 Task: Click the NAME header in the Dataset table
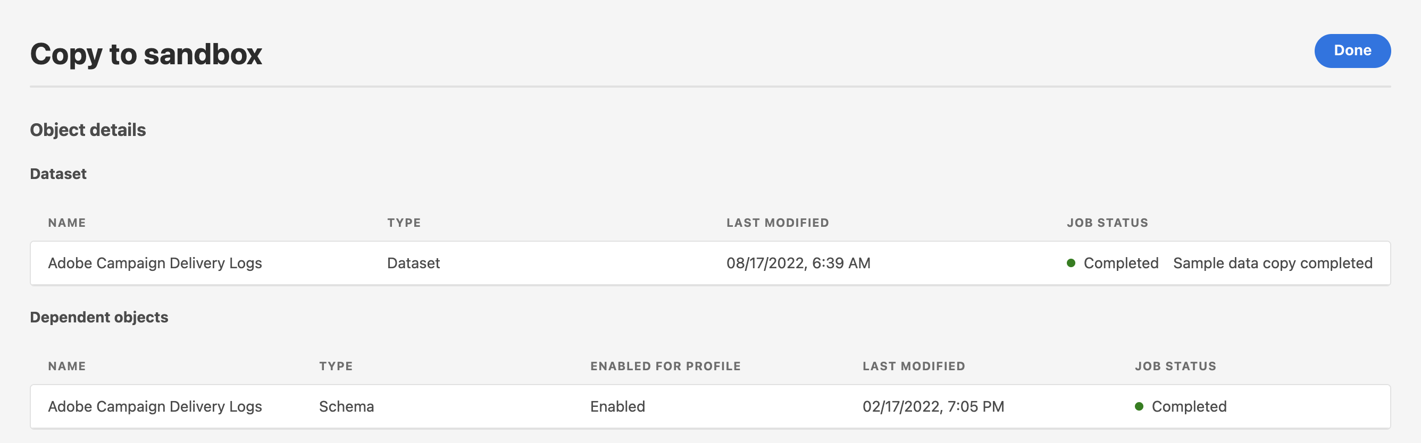[67, 223]
